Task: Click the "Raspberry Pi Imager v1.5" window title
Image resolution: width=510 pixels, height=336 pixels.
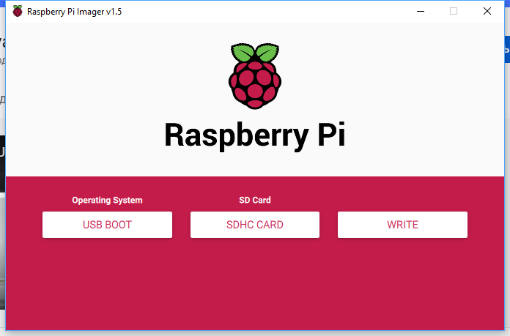Action: pyautogui.click(x=74, y=12)
